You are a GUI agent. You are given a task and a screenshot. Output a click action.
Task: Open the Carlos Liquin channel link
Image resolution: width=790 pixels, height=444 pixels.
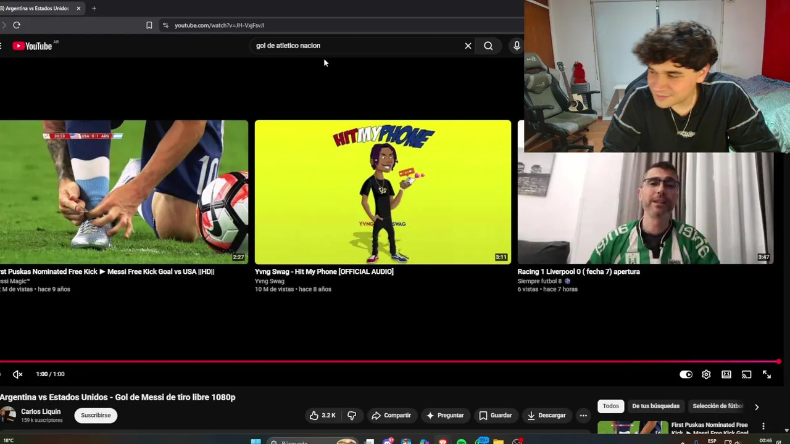(41, 411)
